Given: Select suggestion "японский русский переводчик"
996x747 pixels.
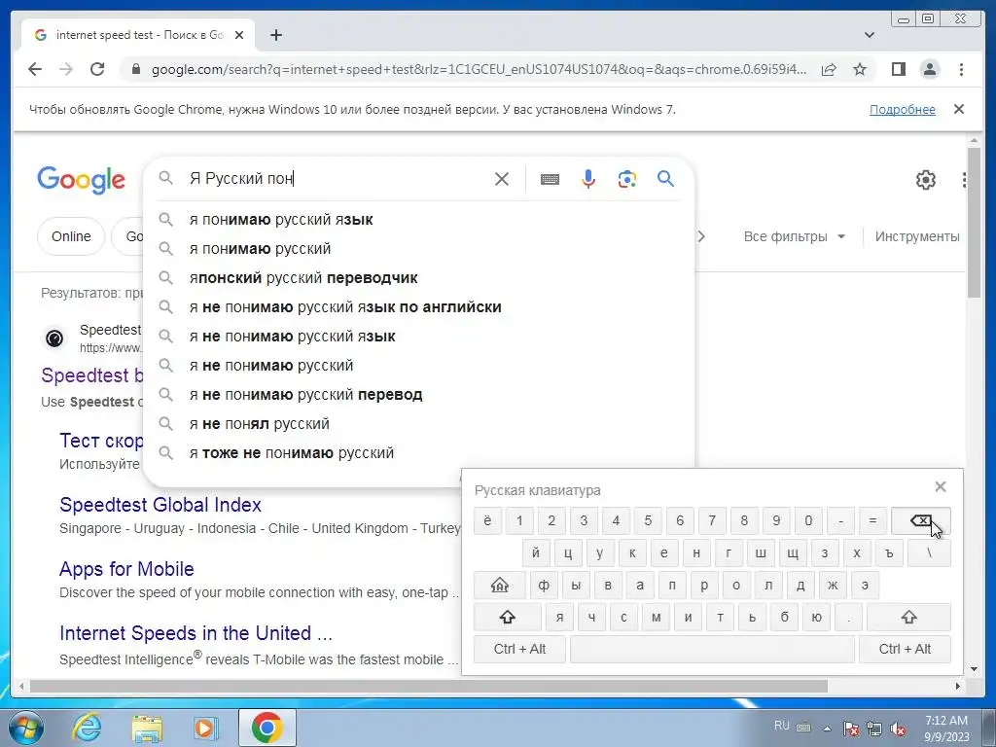Looking at the screenshot, I should [x=419, y=278].
